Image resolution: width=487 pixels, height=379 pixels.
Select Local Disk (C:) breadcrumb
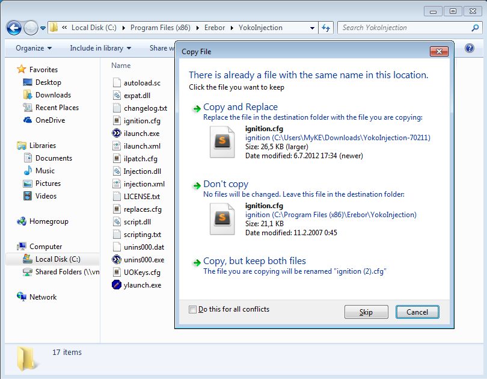(x=94, y=28)
